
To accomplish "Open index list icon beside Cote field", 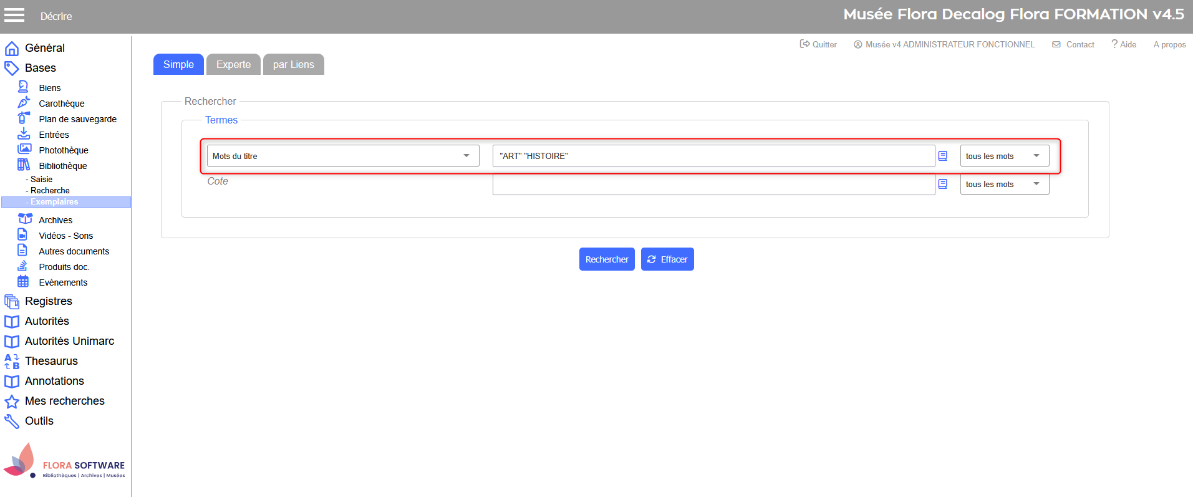I will tap(943, 184).
